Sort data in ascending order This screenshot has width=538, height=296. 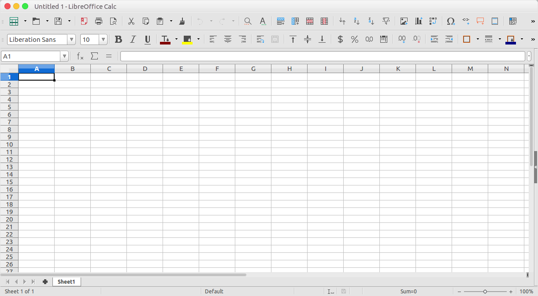356,21
